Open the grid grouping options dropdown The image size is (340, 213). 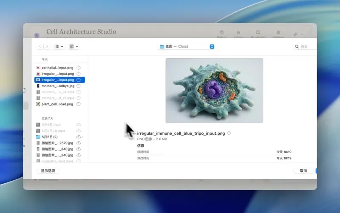pos(74,46)
